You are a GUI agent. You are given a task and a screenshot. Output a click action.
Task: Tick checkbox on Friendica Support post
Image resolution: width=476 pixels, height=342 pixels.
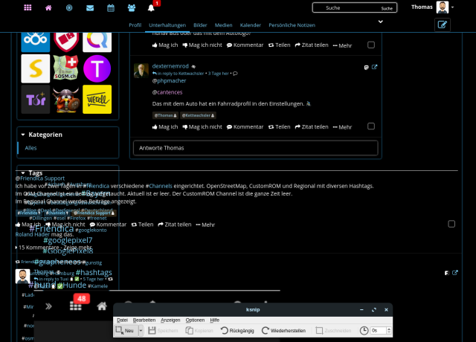(x=451, y=224)
